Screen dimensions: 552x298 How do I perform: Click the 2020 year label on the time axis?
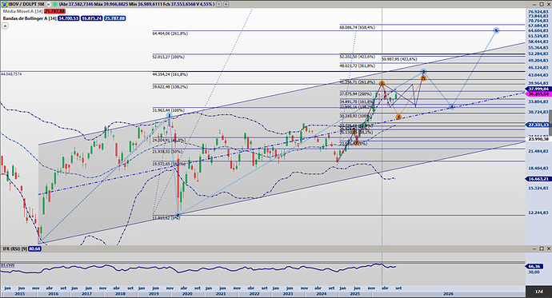187,293
